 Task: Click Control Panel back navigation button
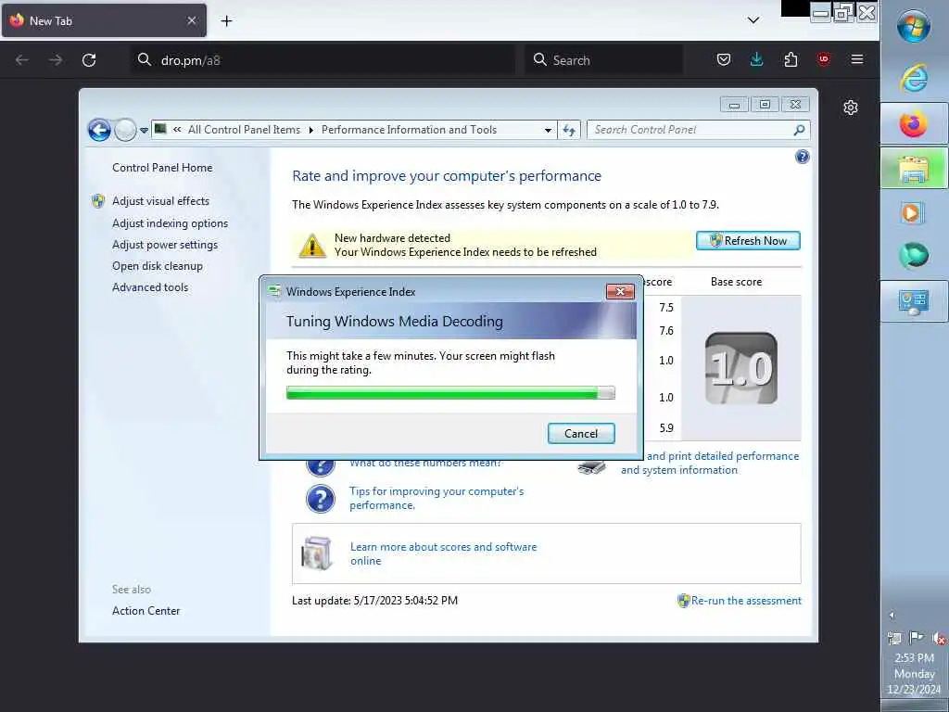[99, 130]
